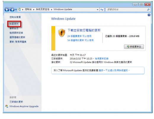Click the Control Panel icon in address bar
The width and height of the screenshot is (154, 119).
[x=20, y=9]
